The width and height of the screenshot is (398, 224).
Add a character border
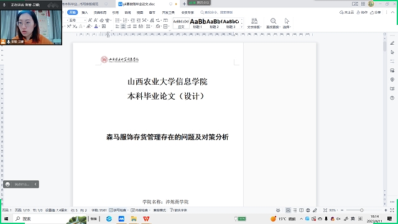(x=104, y=26)
